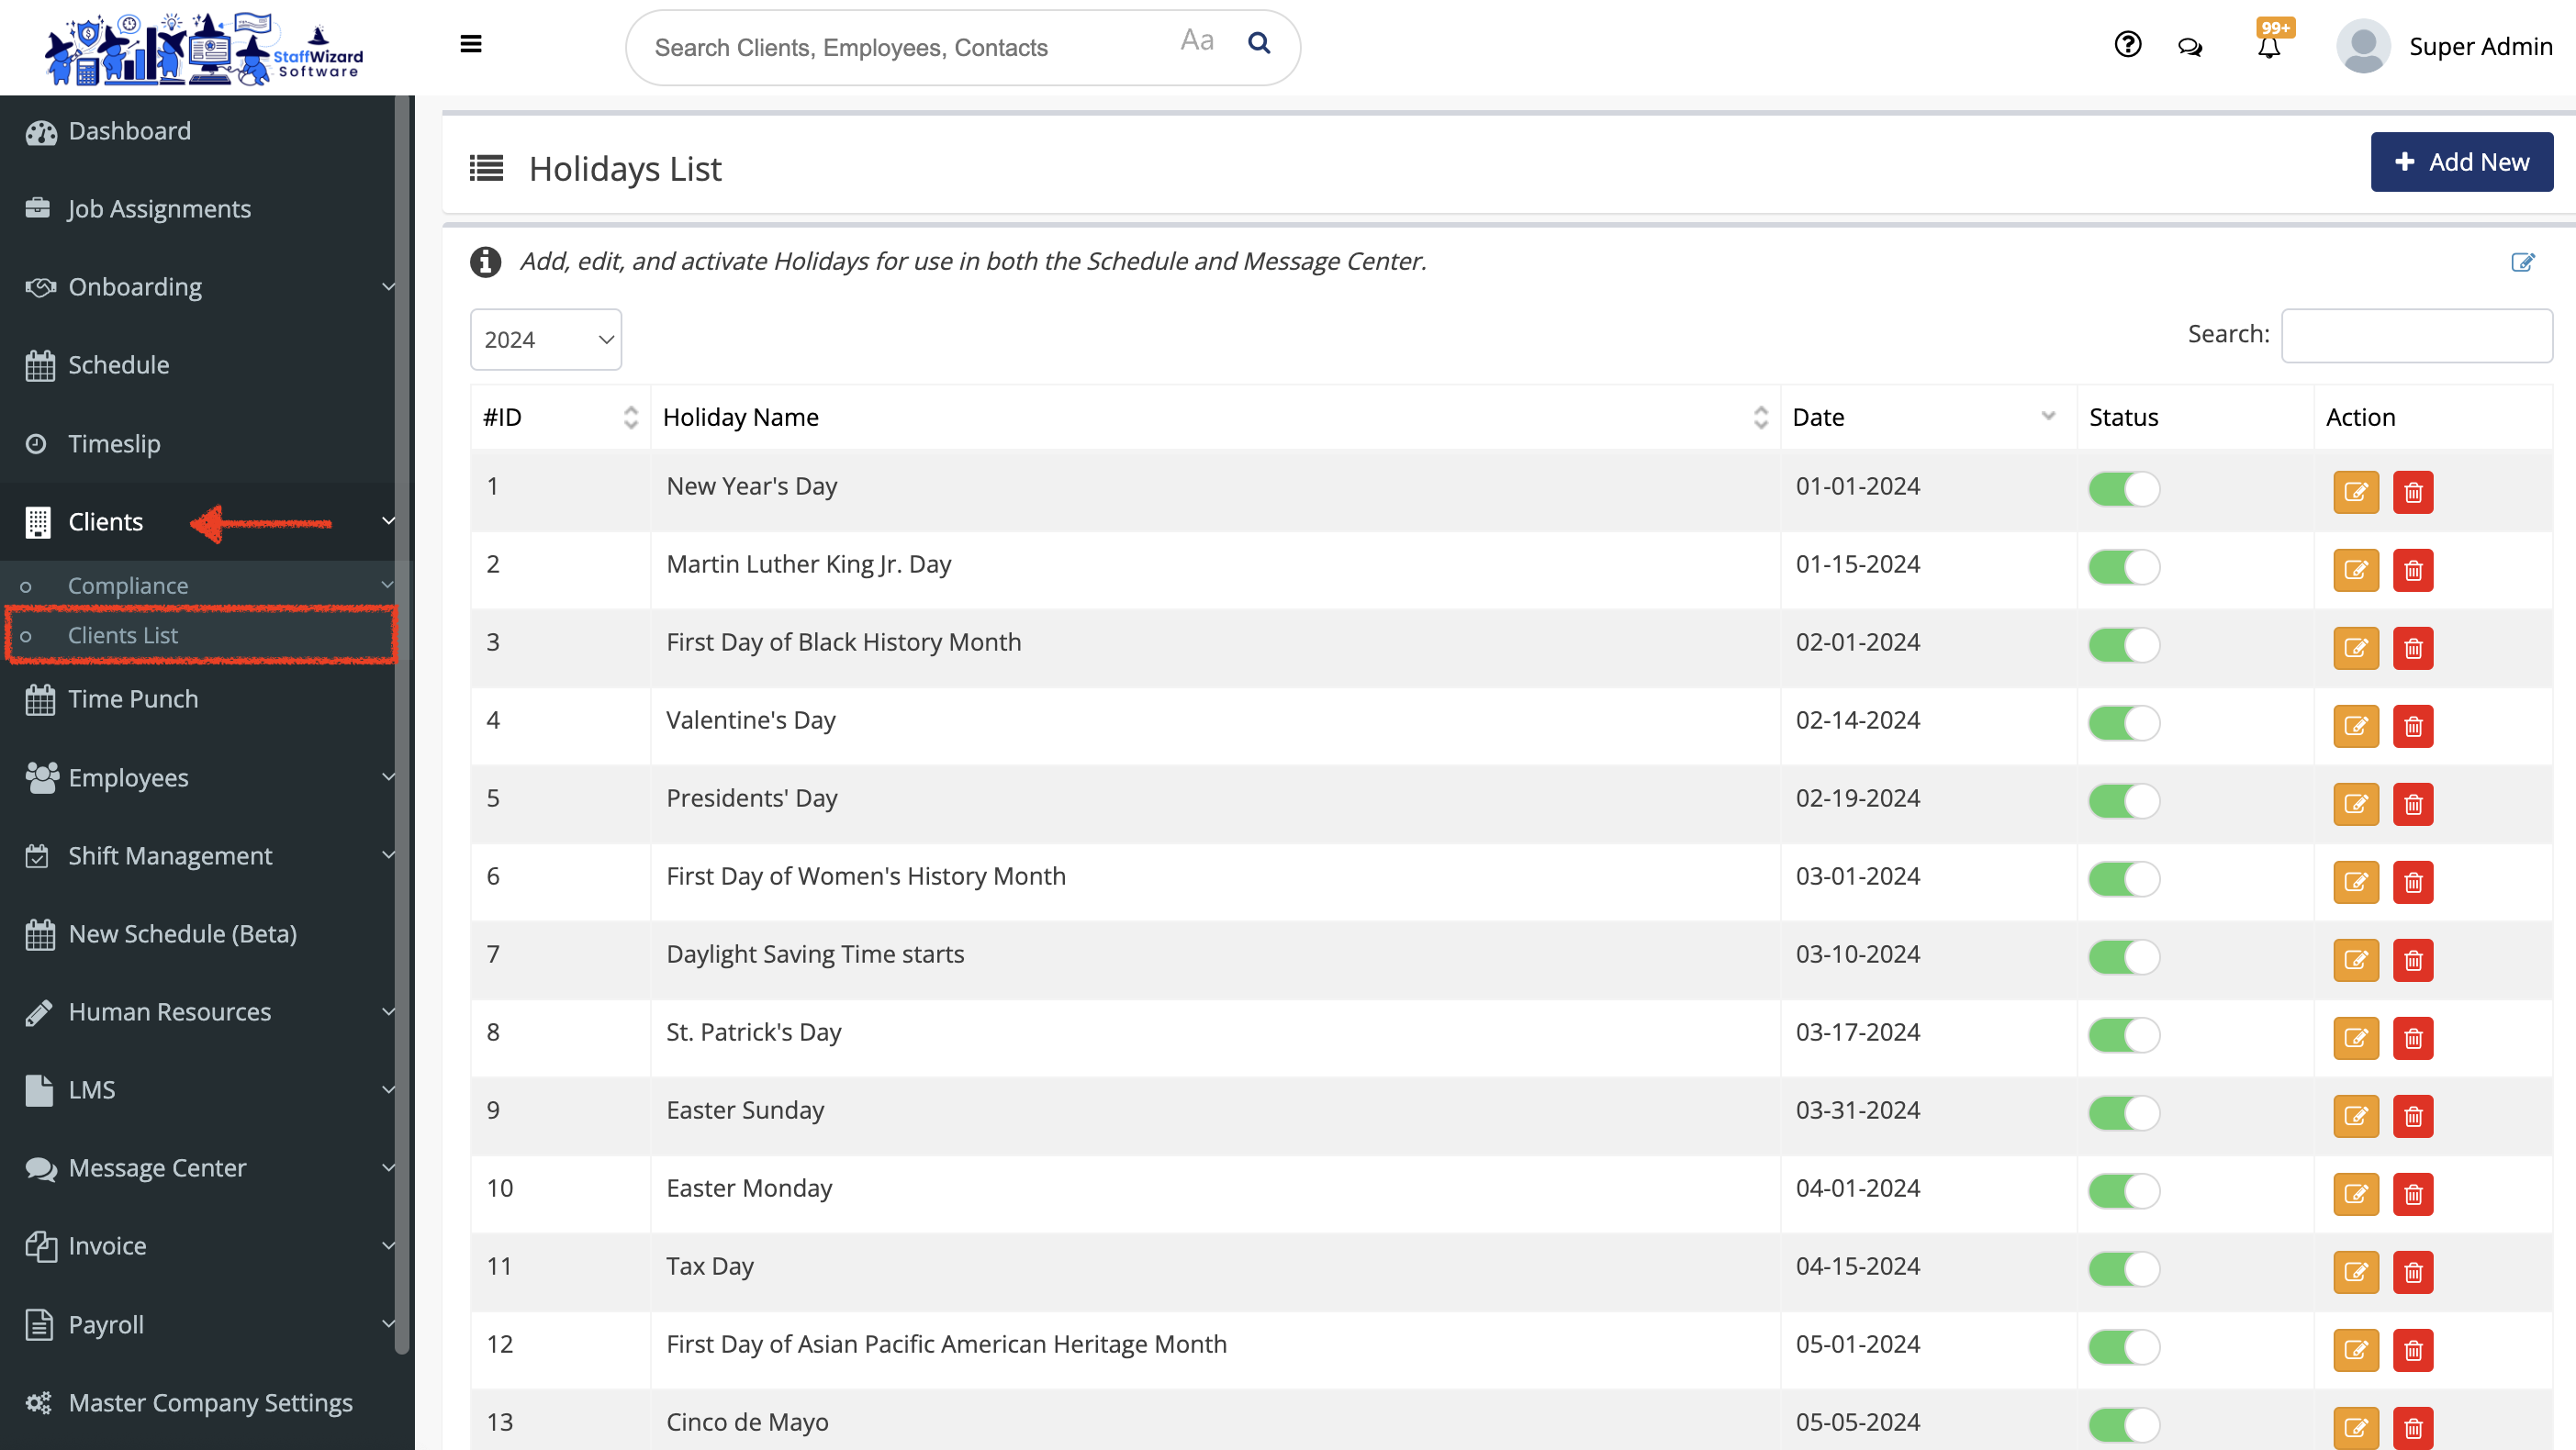Open the chat messages icon

[2190, 47]
